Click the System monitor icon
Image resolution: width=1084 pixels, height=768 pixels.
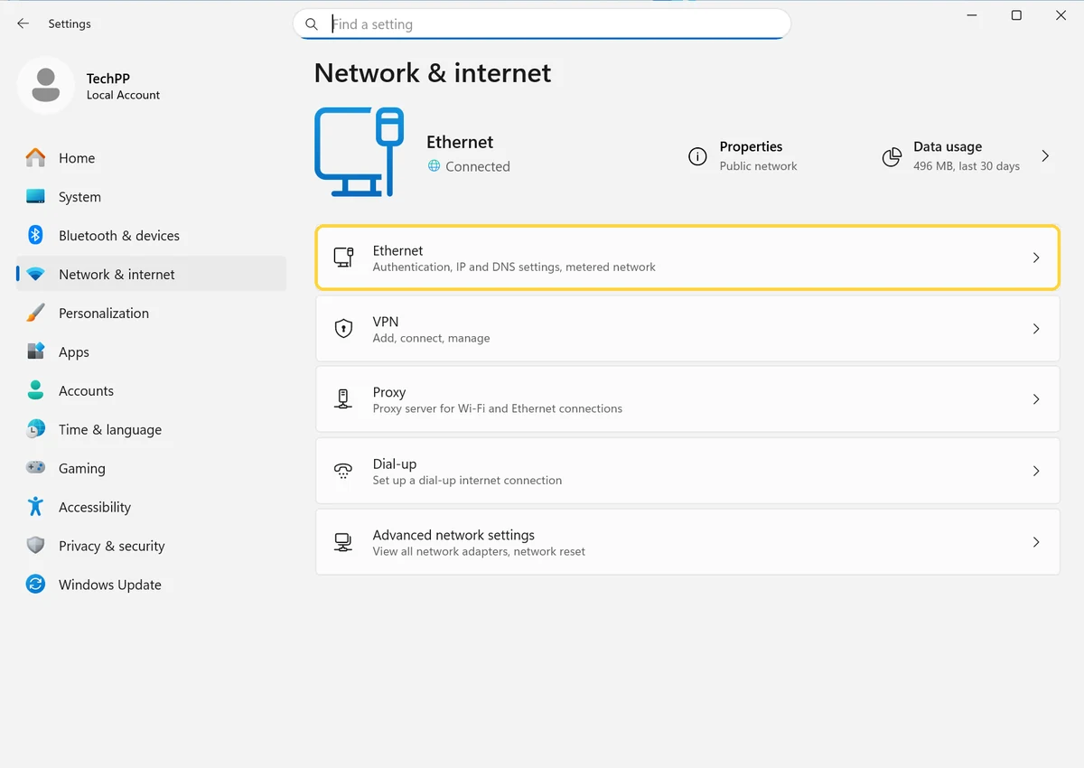coord(35,196)
